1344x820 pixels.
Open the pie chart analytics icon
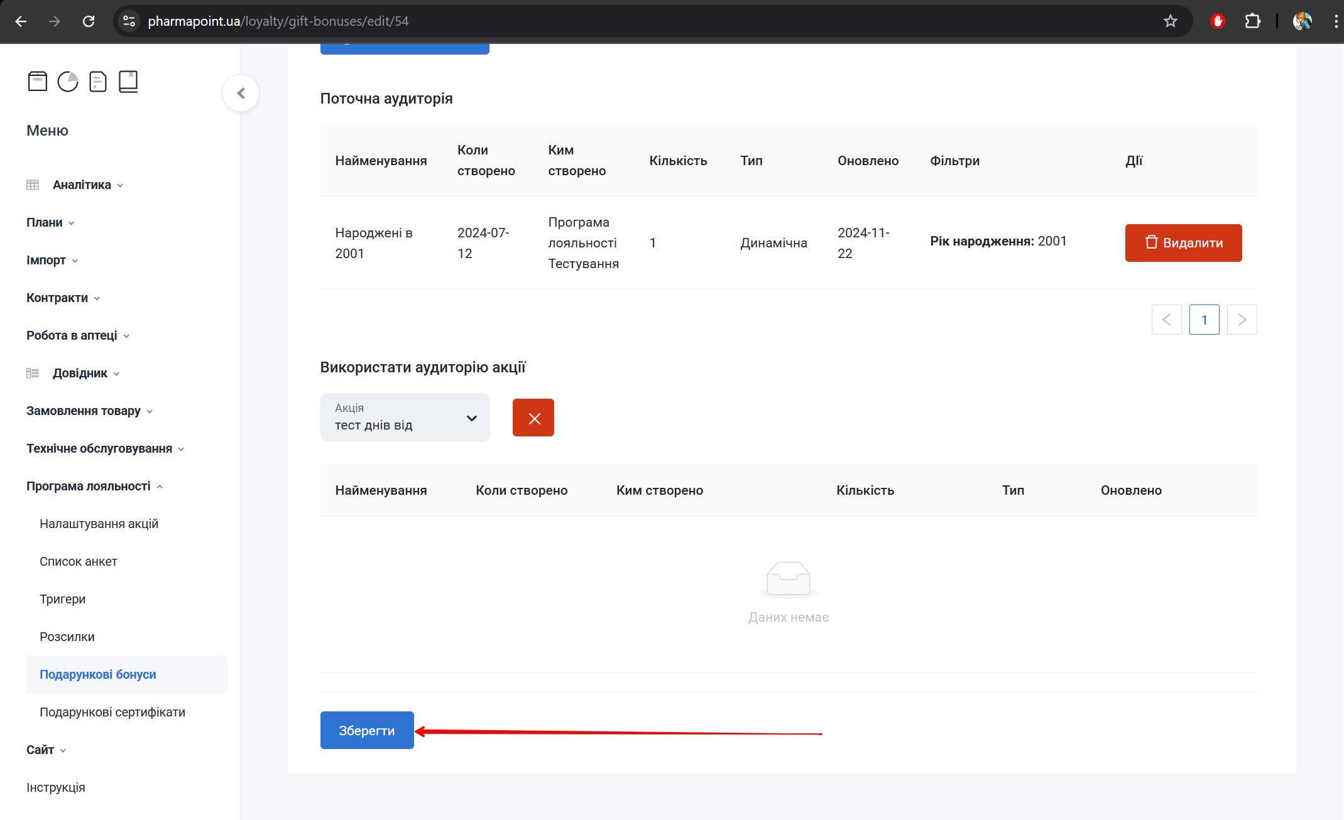click(68, 82)
